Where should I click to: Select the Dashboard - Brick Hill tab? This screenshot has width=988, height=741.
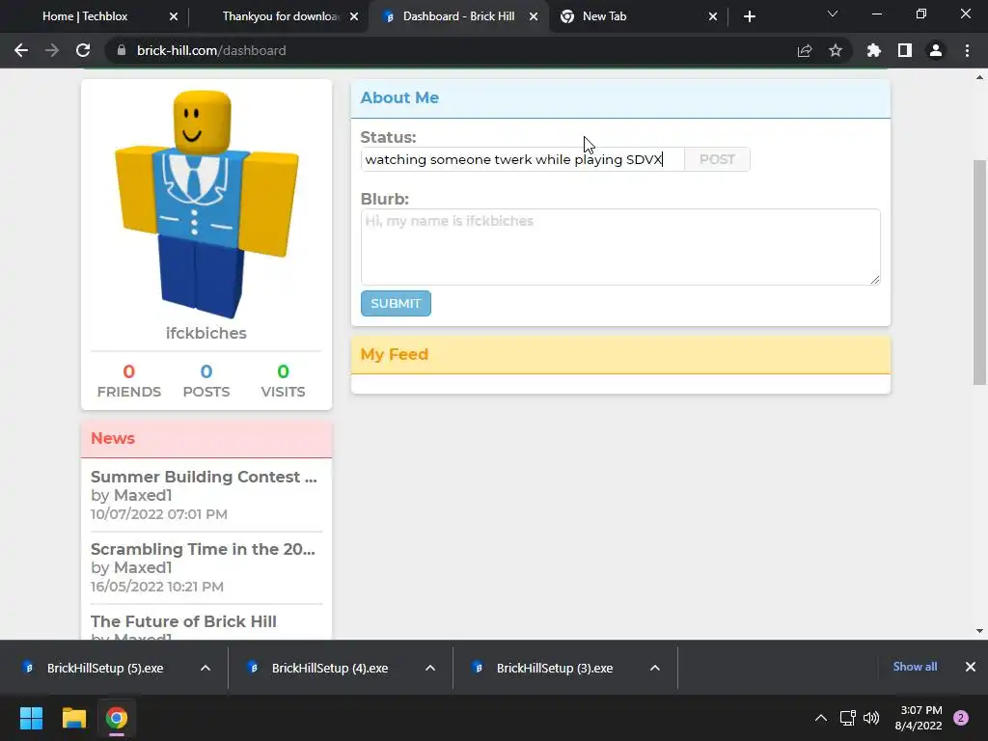458,16
